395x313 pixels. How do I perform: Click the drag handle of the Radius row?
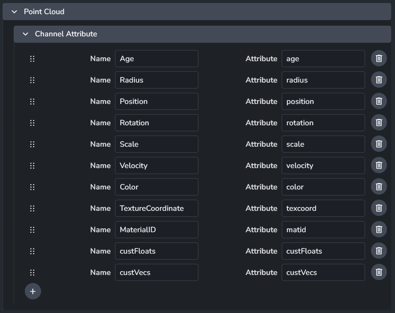pos(32,80)
